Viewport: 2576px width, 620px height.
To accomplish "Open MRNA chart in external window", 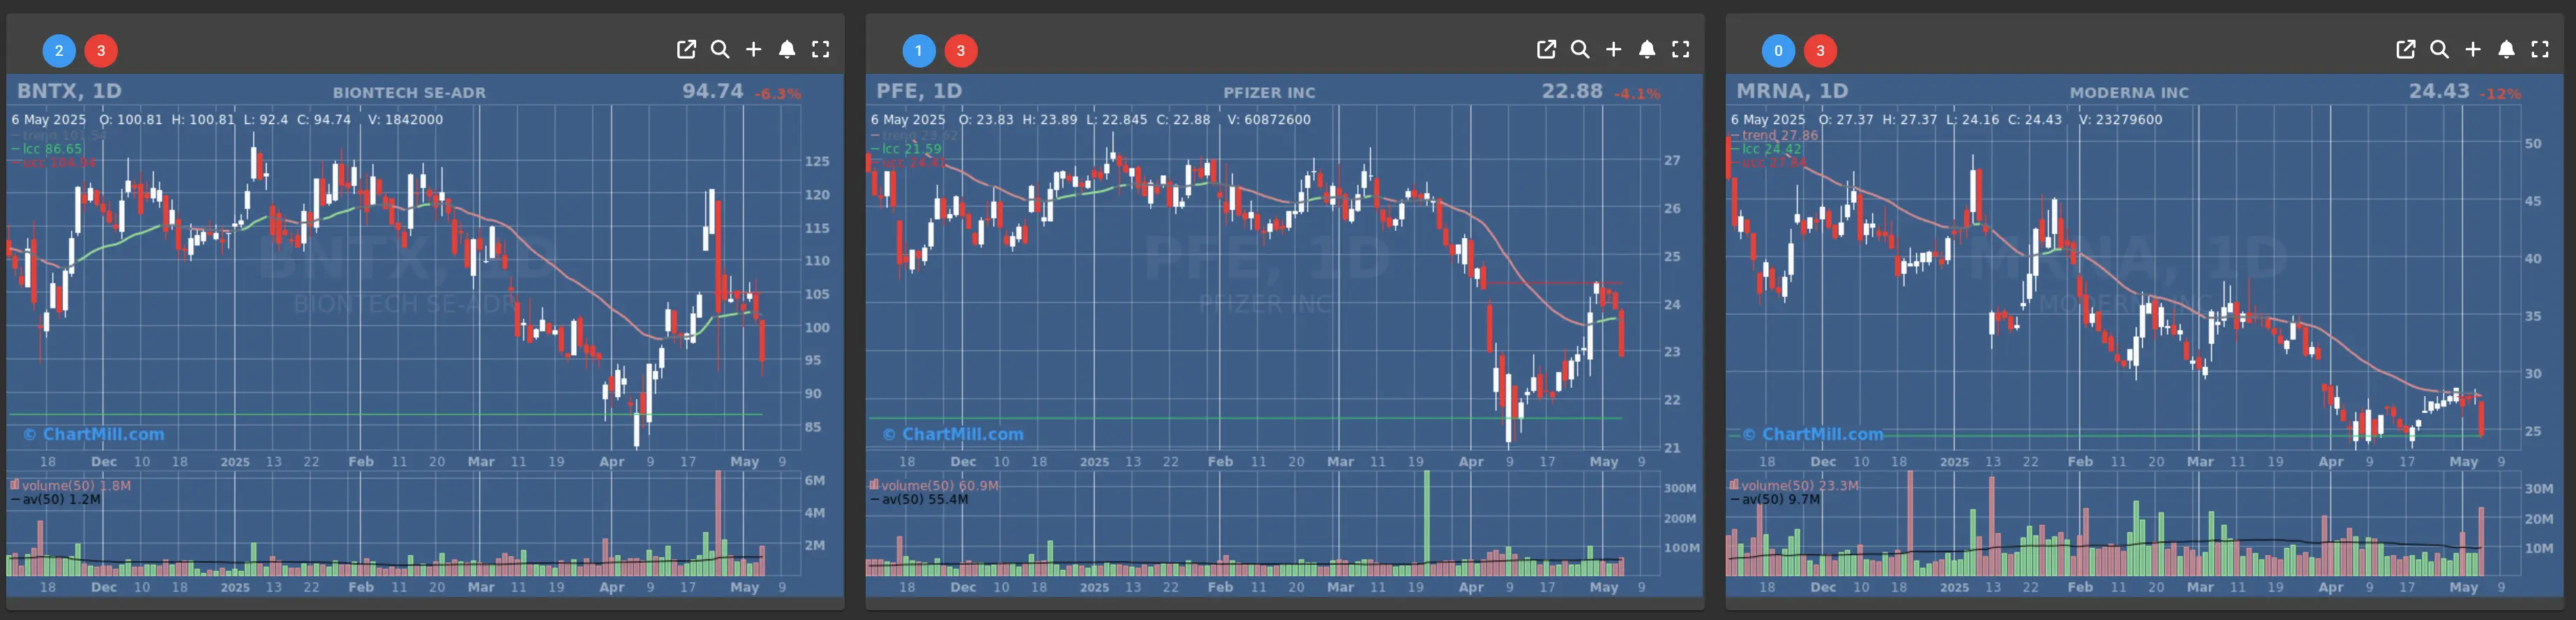I will pyautogui.click(x=2406, y=49).
